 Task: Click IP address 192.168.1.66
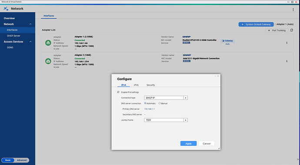point(81,43)
